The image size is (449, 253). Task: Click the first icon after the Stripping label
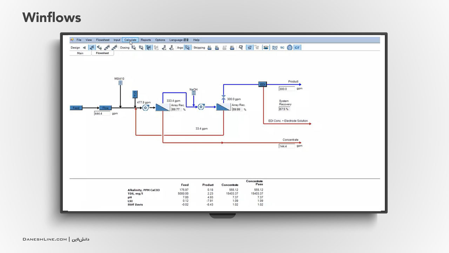point(209,47)
